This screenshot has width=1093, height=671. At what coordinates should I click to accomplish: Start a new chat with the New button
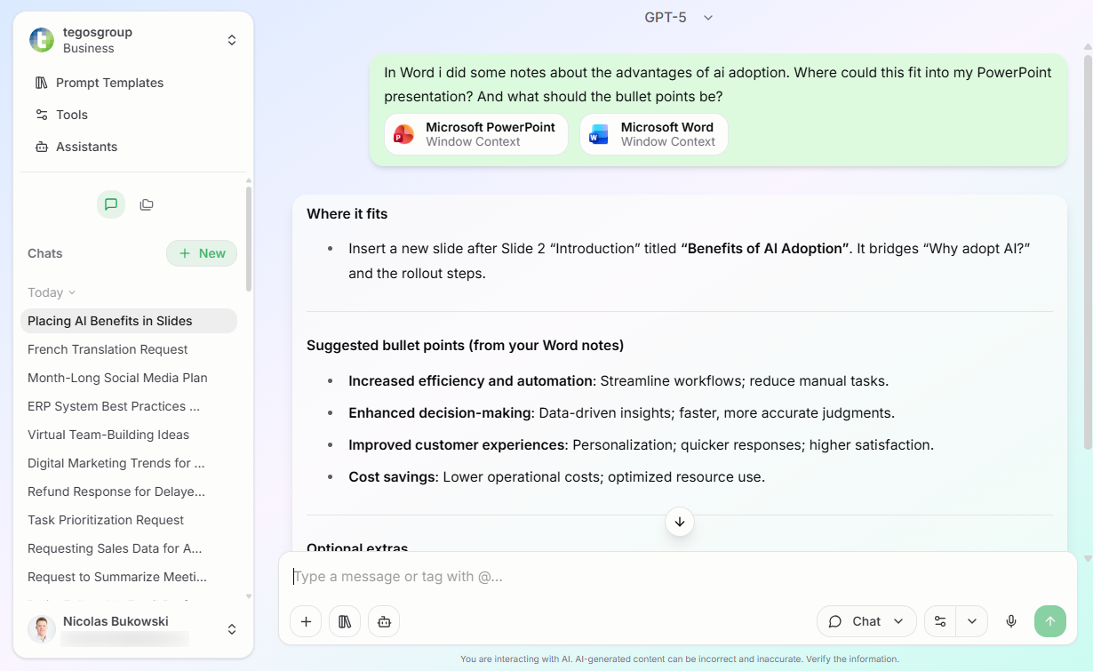tap(202, 253)
